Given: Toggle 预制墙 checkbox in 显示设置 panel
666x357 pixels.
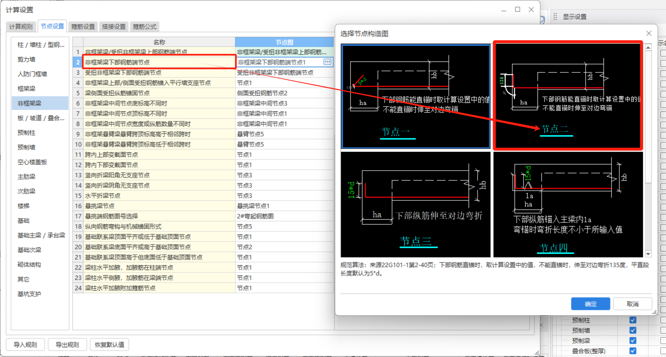Looking at the screenshot, I should pos(633,330).
